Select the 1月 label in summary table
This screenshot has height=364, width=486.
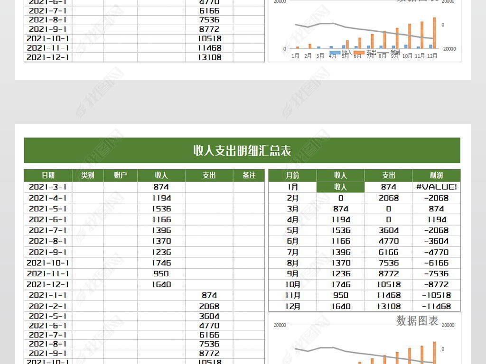pos(292,187)
